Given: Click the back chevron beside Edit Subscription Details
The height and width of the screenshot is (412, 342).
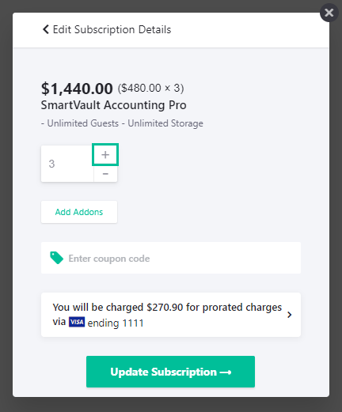Looking at the screenshot, I should [x=46, y=29].
